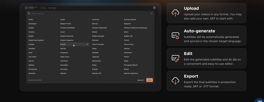The image size is (264, 102).
Task: Choose Czech language
Action: click(63, 32)
